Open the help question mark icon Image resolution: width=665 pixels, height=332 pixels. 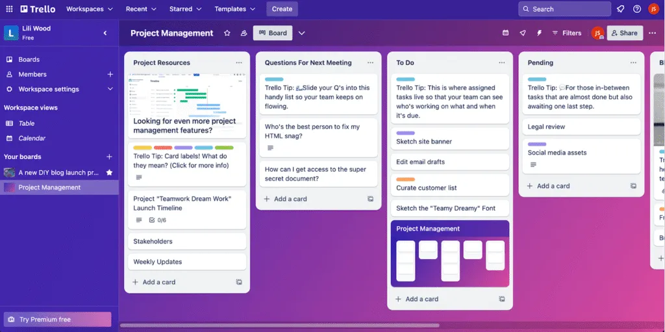637,9
